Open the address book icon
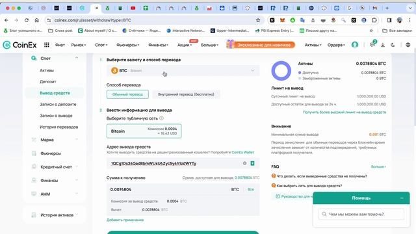Screen dimensions: 416x234 coord(252,163)
